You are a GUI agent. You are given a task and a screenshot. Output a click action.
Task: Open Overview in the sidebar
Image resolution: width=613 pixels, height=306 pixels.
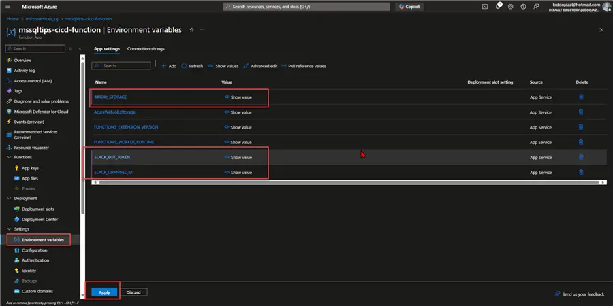pos(22,61)
